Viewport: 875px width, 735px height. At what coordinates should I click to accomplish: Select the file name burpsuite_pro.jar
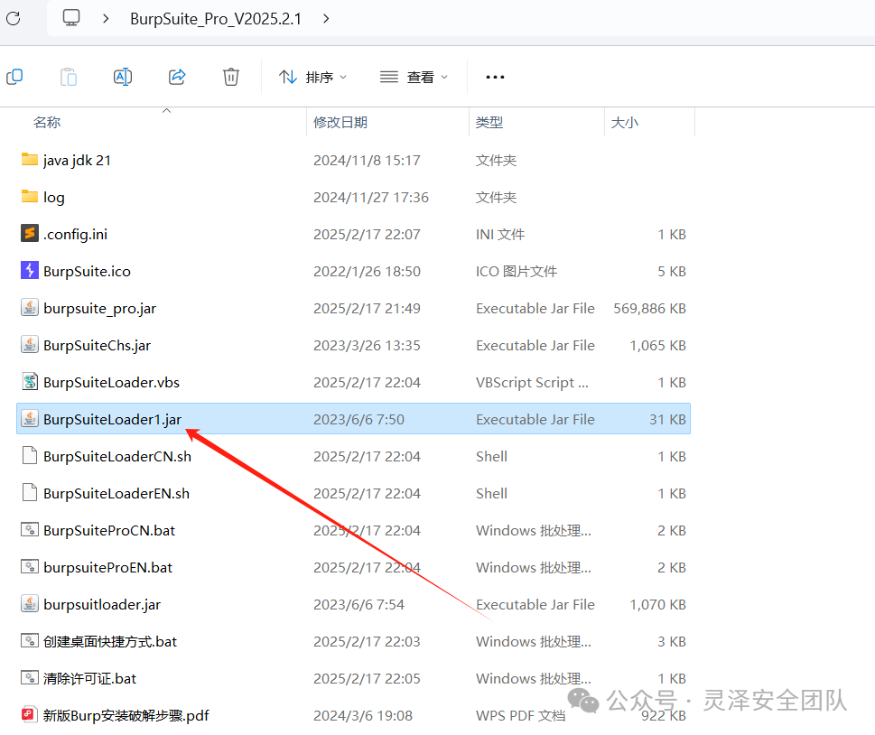100,309
